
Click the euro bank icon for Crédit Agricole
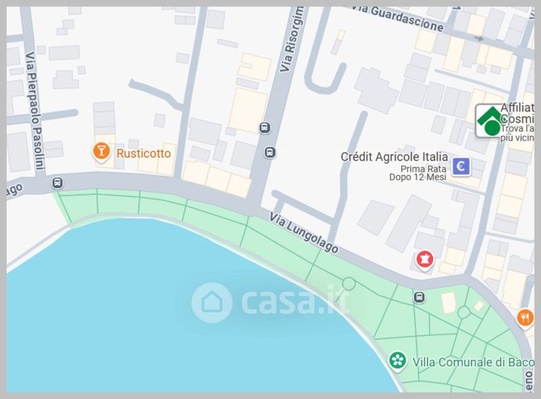[x=461, y=167]
